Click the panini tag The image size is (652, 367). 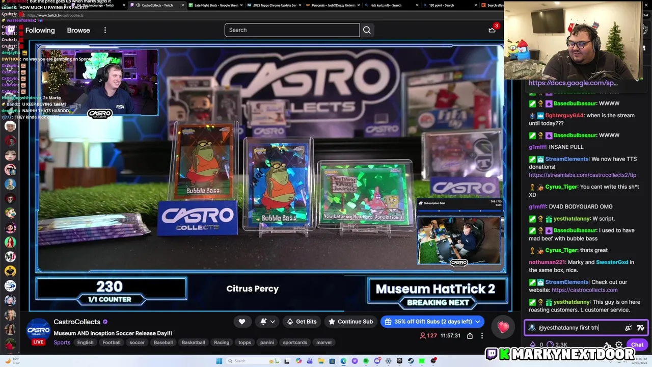coord(267,343)
